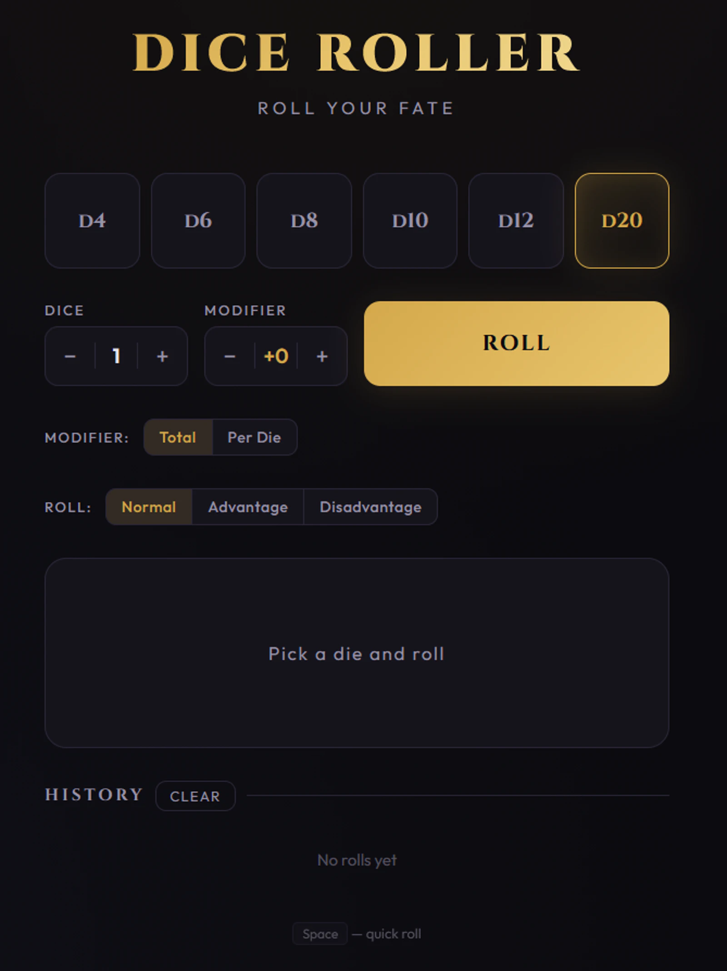Select Normal roll mode

[149, 507]
